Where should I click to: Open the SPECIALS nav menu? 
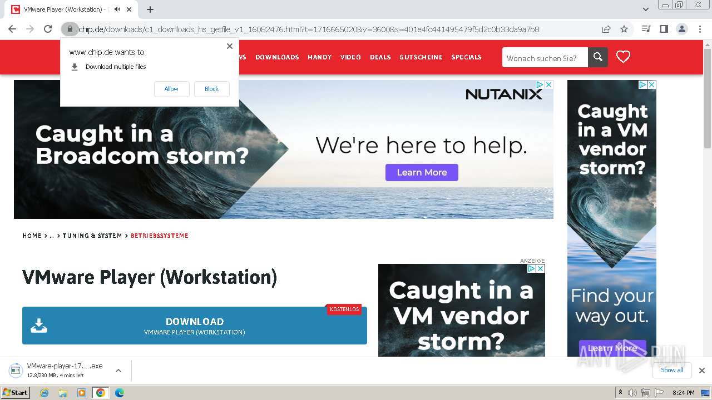coord(466,57)
